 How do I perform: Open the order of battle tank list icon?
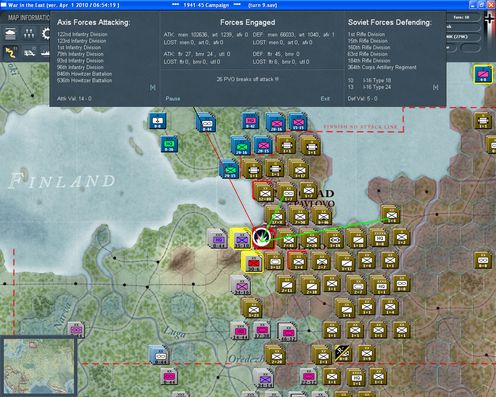pyautogui.click(x=10, y=34)
